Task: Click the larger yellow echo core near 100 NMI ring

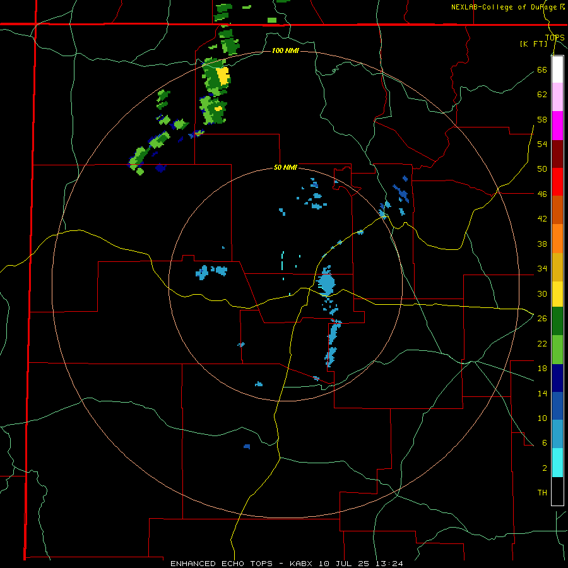Action: point(223,76)
